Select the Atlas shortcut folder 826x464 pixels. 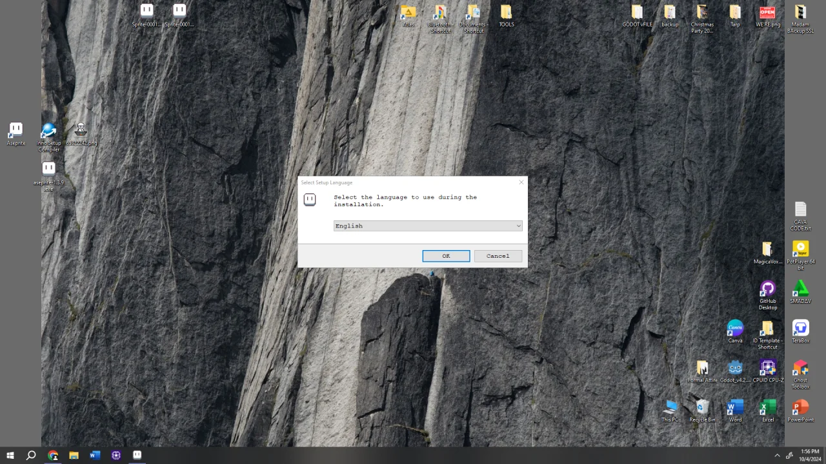pos(408,15)
